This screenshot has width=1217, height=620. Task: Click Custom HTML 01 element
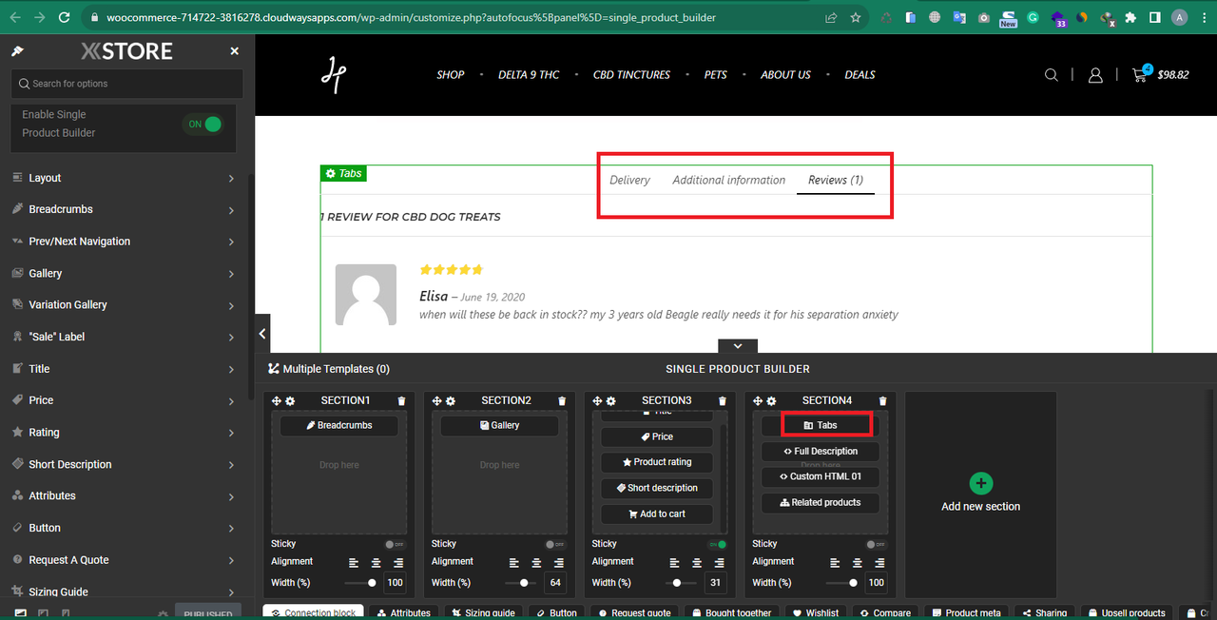pyautogui.click(x=821, y=476)
